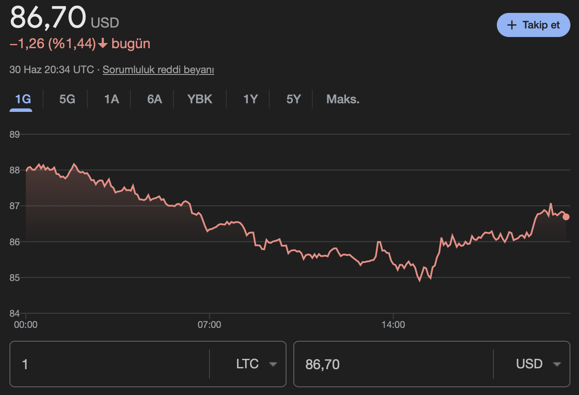
Task: Open the USD currency dropdown
Action: [539, 364]
